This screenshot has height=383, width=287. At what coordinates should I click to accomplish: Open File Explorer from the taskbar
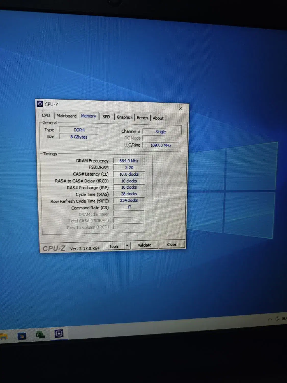(3, 337)
